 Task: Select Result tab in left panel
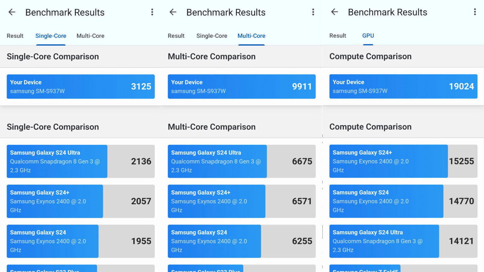click(15, 36)
